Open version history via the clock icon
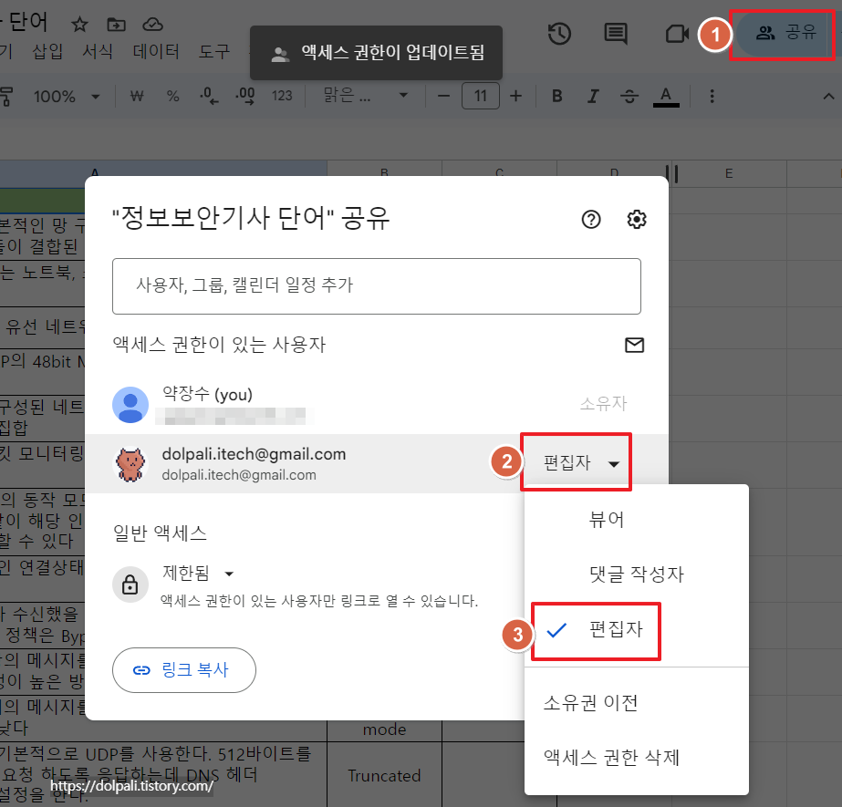 coord(559,33)
